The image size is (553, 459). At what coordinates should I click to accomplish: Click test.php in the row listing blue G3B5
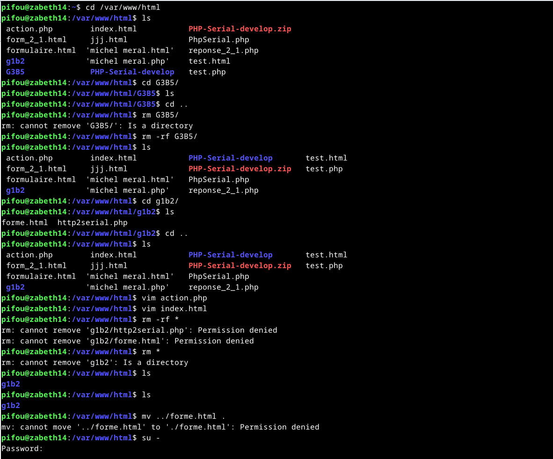(207, 72)
